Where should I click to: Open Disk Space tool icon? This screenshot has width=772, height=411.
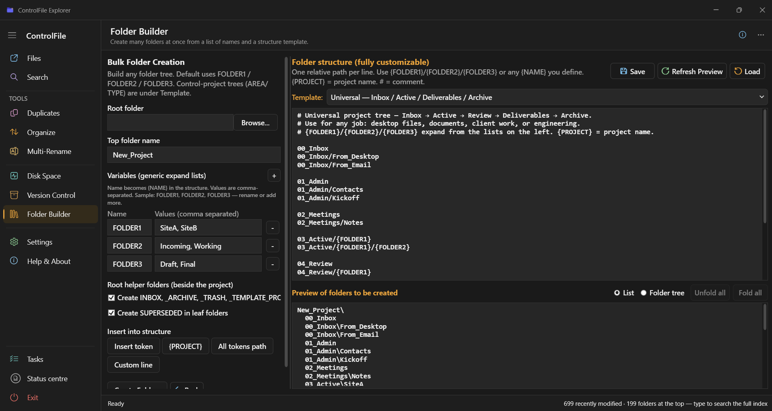point(14,176)
